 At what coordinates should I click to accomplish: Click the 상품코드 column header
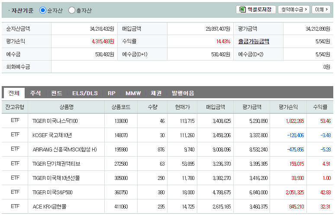point(121,107)
